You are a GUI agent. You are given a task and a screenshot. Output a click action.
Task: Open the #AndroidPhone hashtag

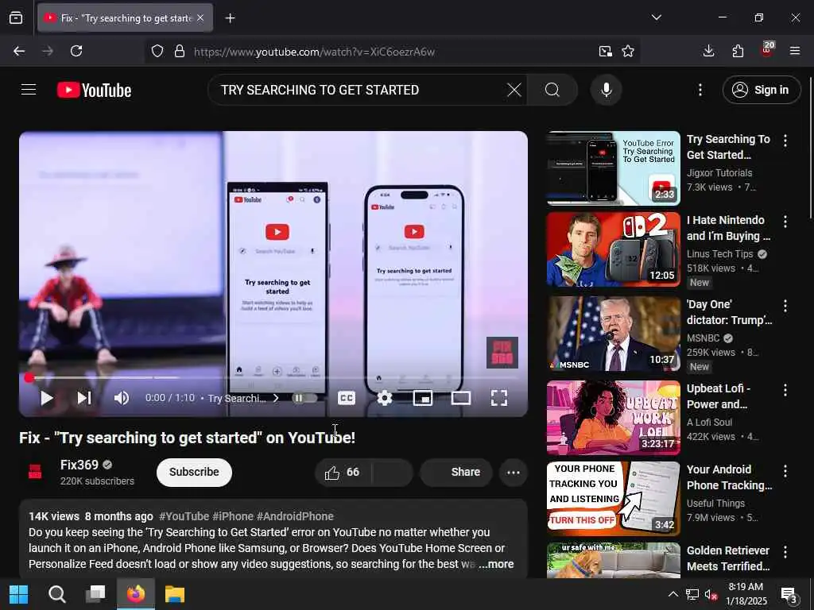[295, 516]
